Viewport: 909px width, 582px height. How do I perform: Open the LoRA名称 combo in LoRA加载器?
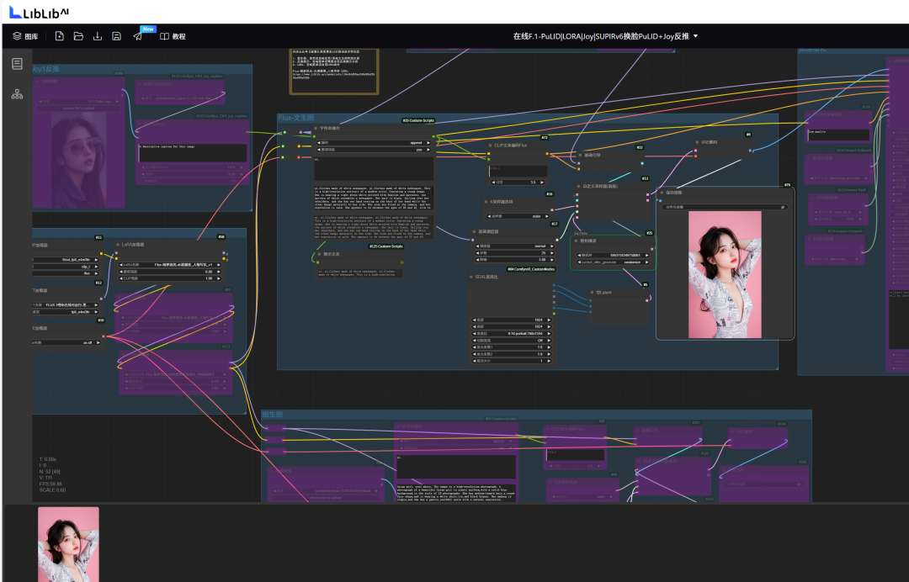click(170, 265)
